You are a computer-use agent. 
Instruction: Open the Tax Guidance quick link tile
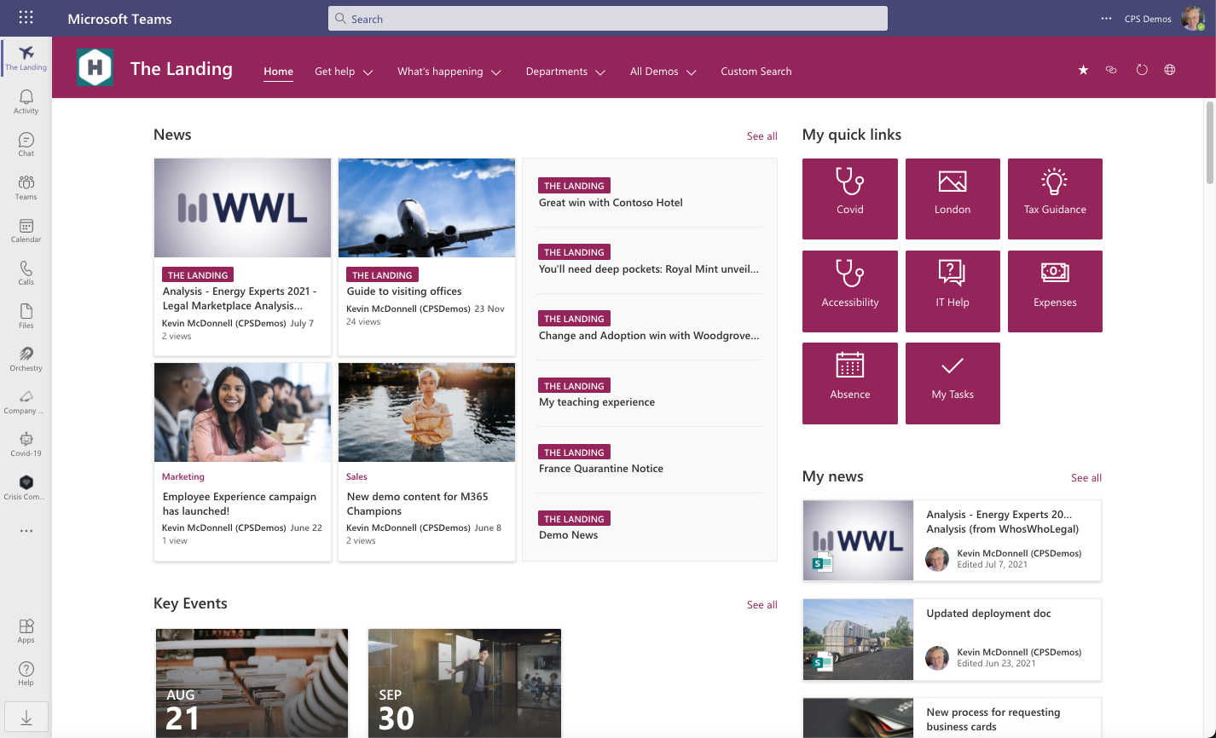(1055, 199)
